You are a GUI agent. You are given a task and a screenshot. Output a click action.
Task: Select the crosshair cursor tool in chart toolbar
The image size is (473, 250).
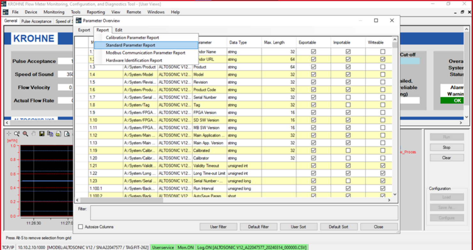(x=9, y=134)
